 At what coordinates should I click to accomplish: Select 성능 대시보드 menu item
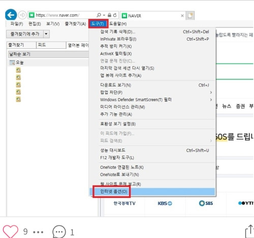152,151
